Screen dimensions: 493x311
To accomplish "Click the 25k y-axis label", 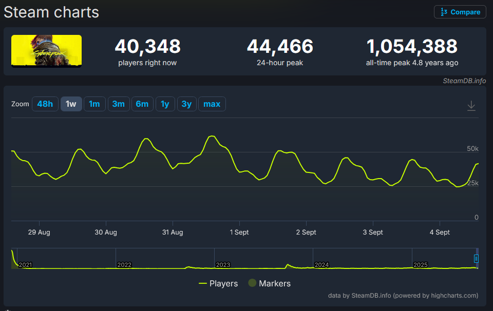I will 472,183.
